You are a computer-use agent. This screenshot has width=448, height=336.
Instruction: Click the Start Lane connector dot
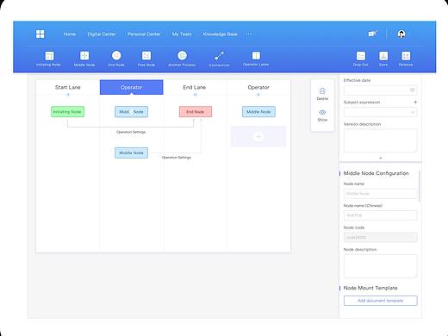[68, 95]
